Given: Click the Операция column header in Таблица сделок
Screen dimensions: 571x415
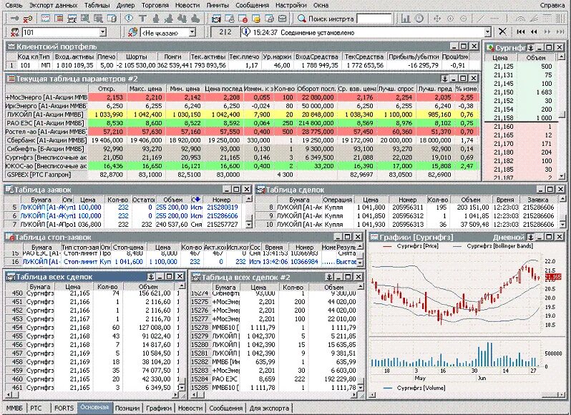Looking at the screenshot, I should 337,200.
